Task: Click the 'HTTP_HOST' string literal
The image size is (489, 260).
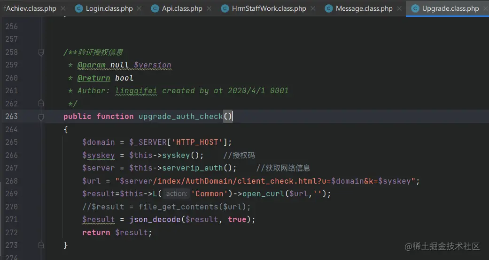Action: [x=197, y=142]
